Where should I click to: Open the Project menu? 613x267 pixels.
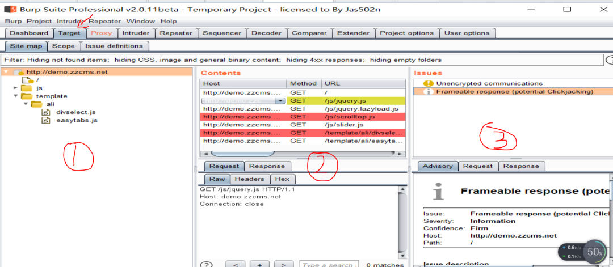pos(39,21)
